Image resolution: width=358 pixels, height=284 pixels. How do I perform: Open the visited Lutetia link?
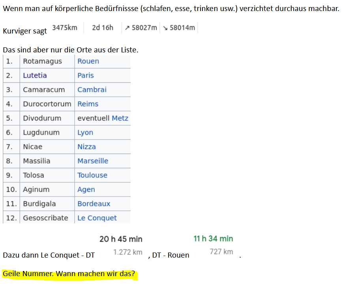coord(35,75)
